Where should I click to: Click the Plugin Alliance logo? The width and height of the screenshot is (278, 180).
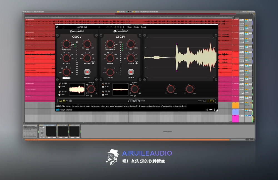pos(64,110)
